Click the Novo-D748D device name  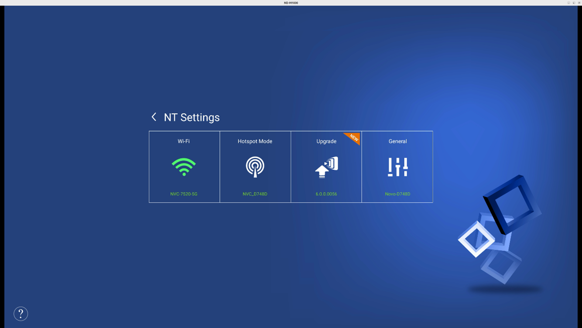click(x=397, y=194)
